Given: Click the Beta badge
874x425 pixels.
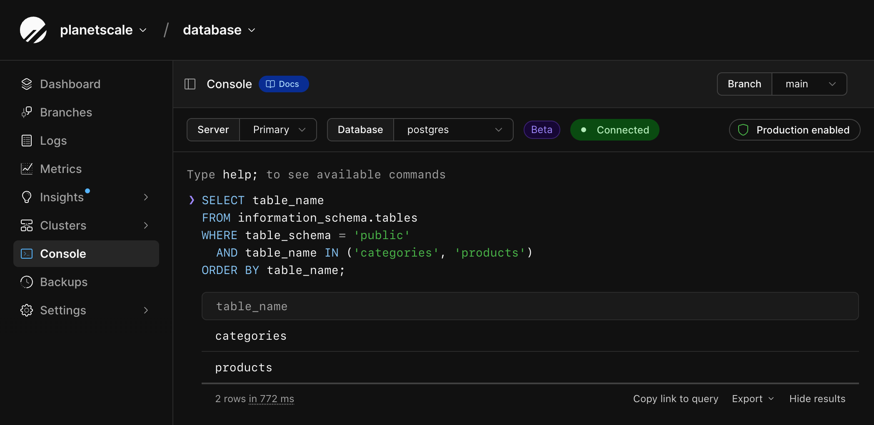Looking at the screenshot, I should pos(542,130).
